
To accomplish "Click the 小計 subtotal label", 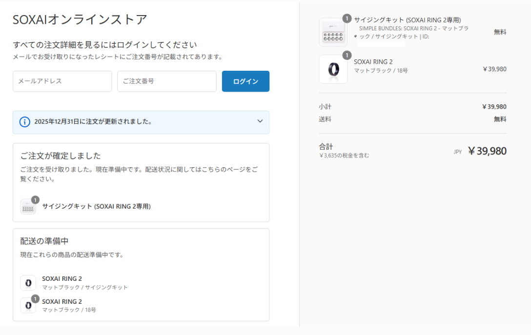I will point(325,107).
